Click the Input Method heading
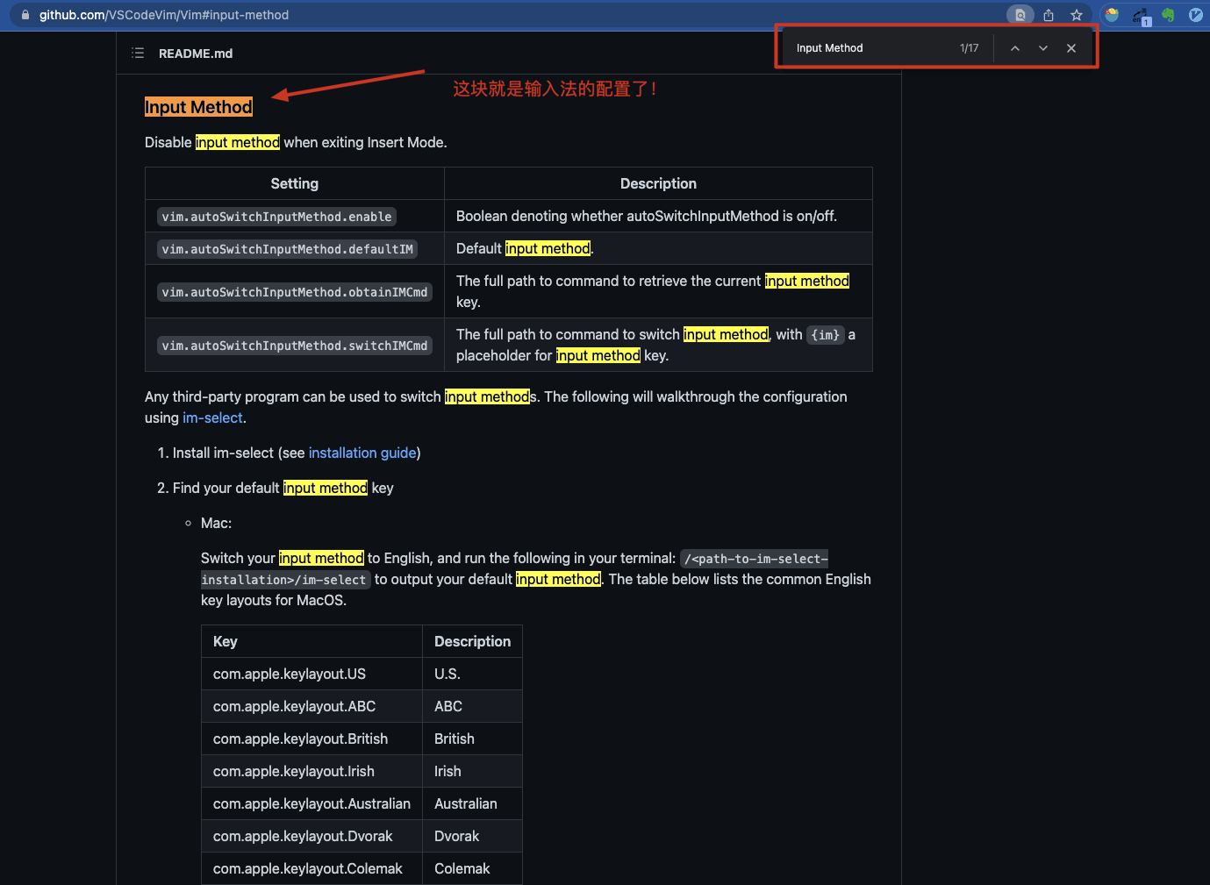Viewport: 1210px width, 885px height. [x=198, y=107]
